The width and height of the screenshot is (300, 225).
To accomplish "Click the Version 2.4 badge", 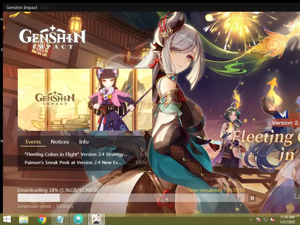I will pyautogui.click(x=285, y=123).
